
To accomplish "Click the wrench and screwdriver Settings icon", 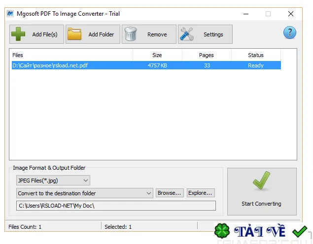I will pos(187,34).
